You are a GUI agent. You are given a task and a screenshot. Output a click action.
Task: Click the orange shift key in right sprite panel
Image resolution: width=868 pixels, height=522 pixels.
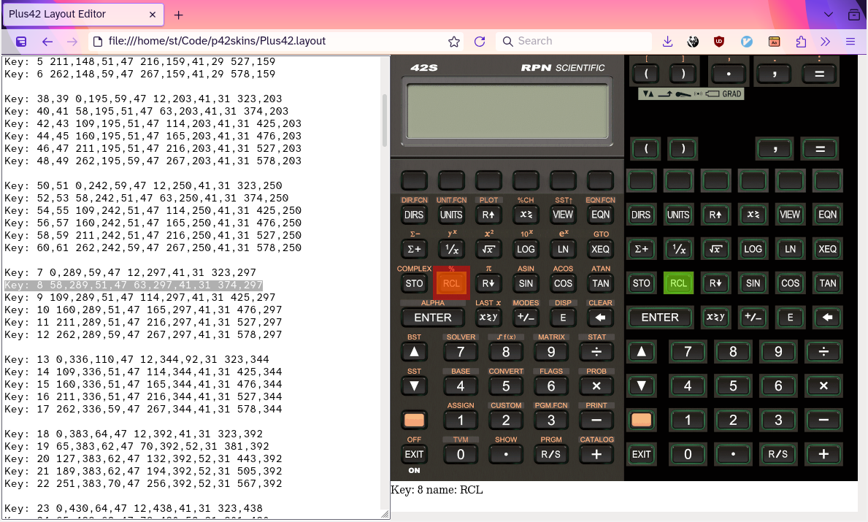click(x=641, y=420)
